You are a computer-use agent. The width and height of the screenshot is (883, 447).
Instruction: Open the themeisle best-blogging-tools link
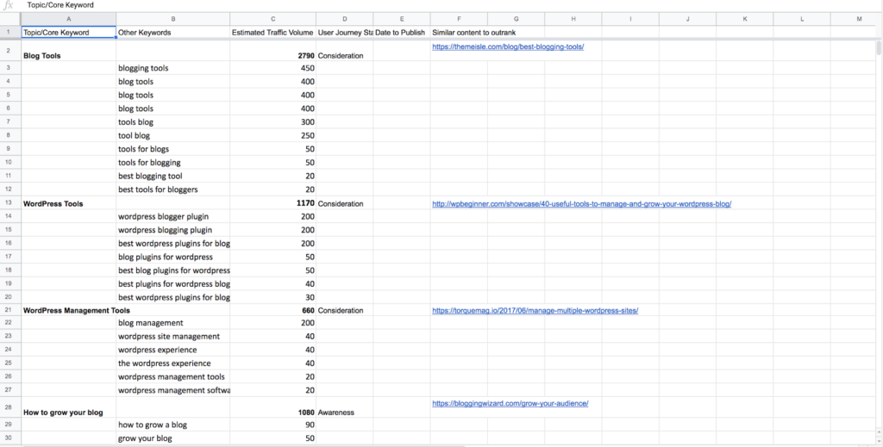[x=508, y=47]
